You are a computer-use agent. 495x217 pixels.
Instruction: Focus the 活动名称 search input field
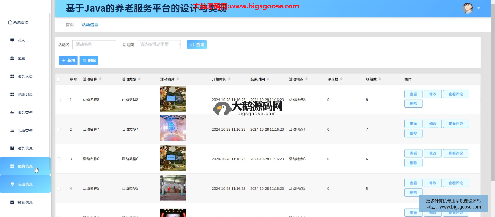pyautogui.click(x=94, y=44)
